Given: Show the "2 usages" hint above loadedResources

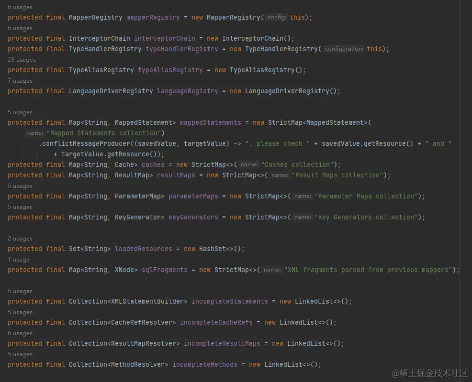Looking at the screenshot, I should (x=20, y=239).
